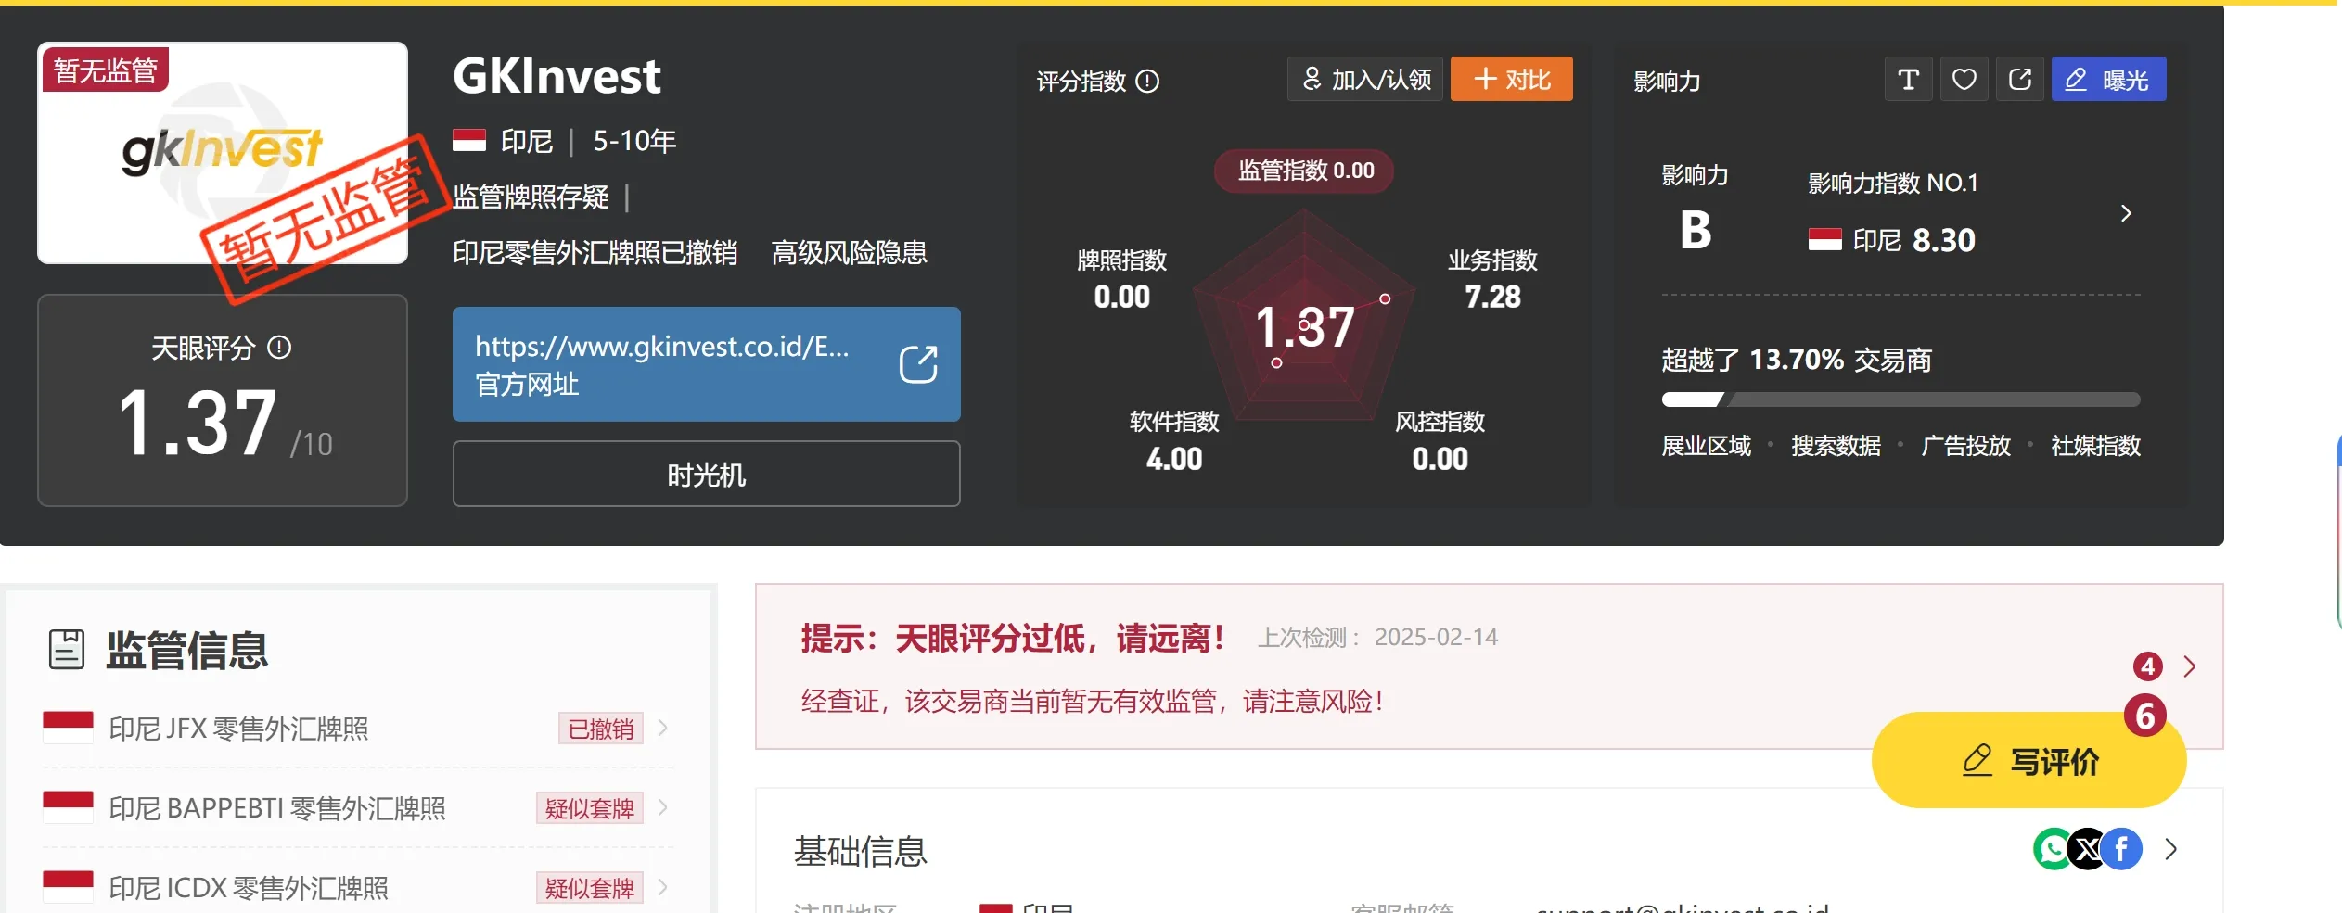Click the blue 曝光 button
2342x913 pixels.
pos(2108,80)
